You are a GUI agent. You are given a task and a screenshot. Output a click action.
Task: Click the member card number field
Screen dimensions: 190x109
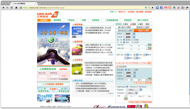coord(43,76)
